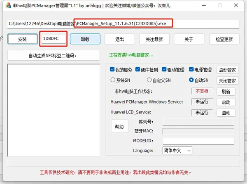This screenshot has width=247, height=184.
Task: Minimize the PCManager window
Action: click(204, 5)
